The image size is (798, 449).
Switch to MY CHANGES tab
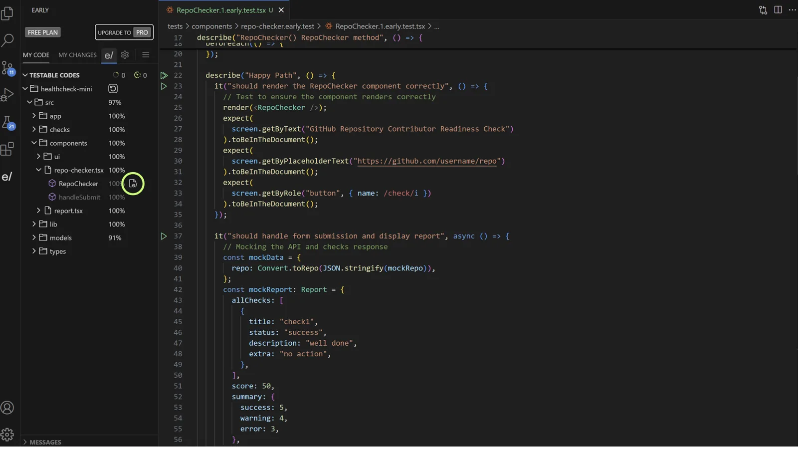click(x=77, y=55)
